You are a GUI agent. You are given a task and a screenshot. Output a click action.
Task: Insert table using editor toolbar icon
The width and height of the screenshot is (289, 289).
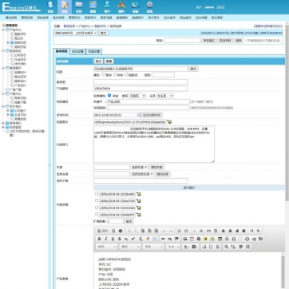click(x=220, y=239)
